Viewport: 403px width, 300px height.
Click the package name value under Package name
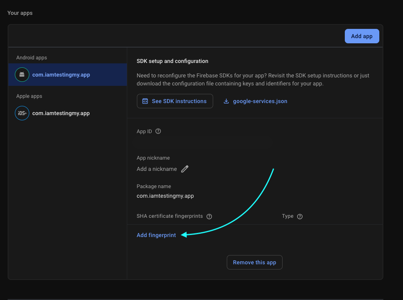[165, 196]
